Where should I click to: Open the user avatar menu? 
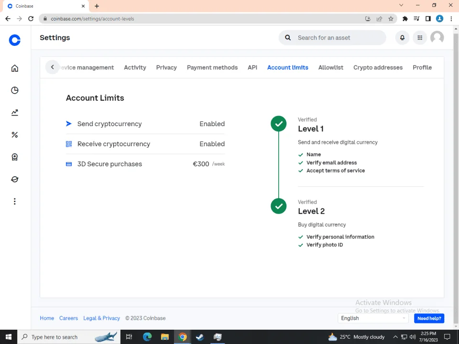point(437,38)
